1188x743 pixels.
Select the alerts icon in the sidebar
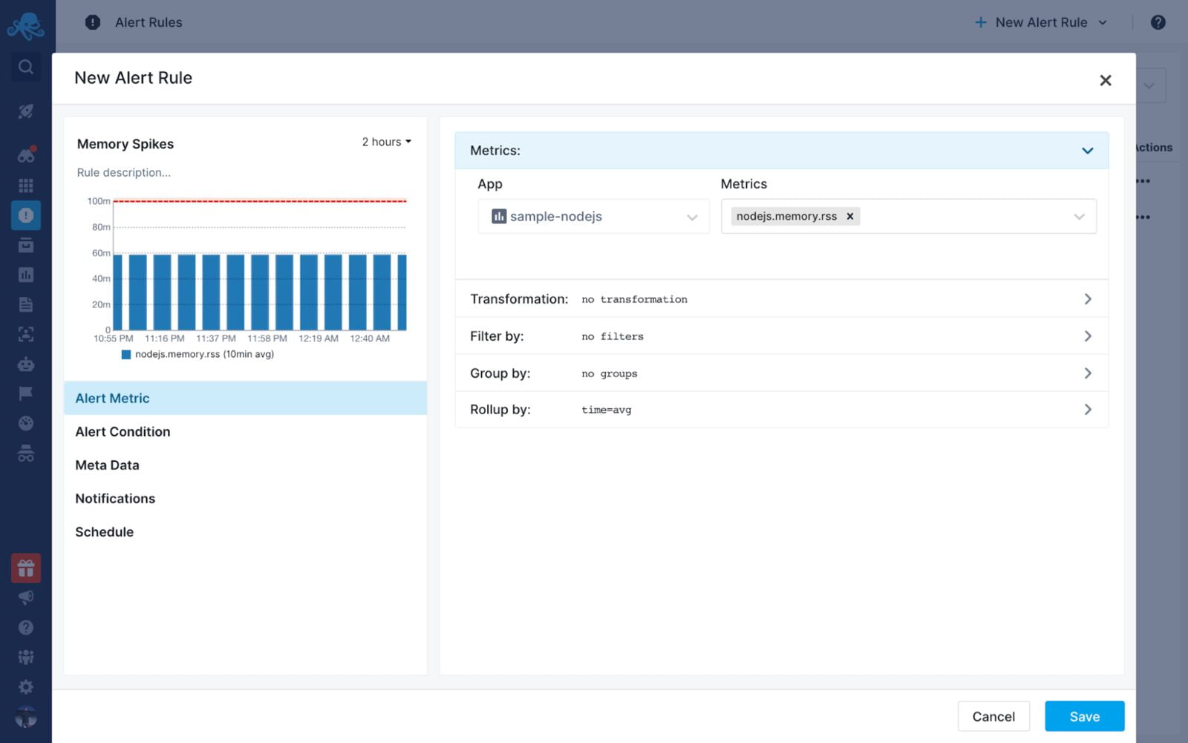click(x=26, y=215)
